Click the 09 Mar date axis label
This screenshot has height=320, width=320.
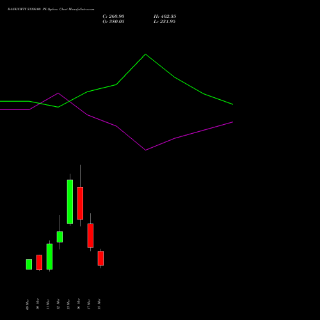coord(28,304)
